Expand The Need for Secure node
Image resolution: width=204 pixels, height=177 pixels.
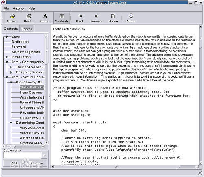11,67
